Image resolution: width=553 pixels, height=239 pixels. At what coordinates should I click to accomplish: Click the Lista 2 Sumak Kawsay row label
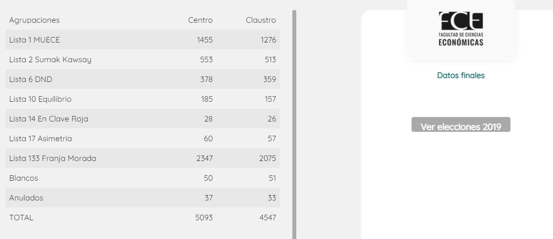pos(50,60)
